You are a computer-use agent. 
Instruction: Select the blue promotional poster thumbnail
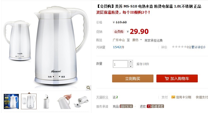coord(11,101)
